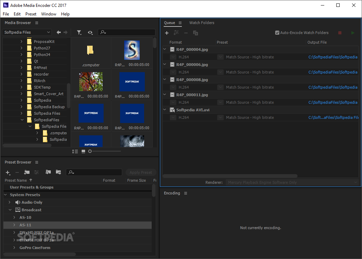Image resolution: width=362 pixels, height=259 pixels.
Task: Collapse the R4P_000008.jpg queue item
Action: point(165,79)
